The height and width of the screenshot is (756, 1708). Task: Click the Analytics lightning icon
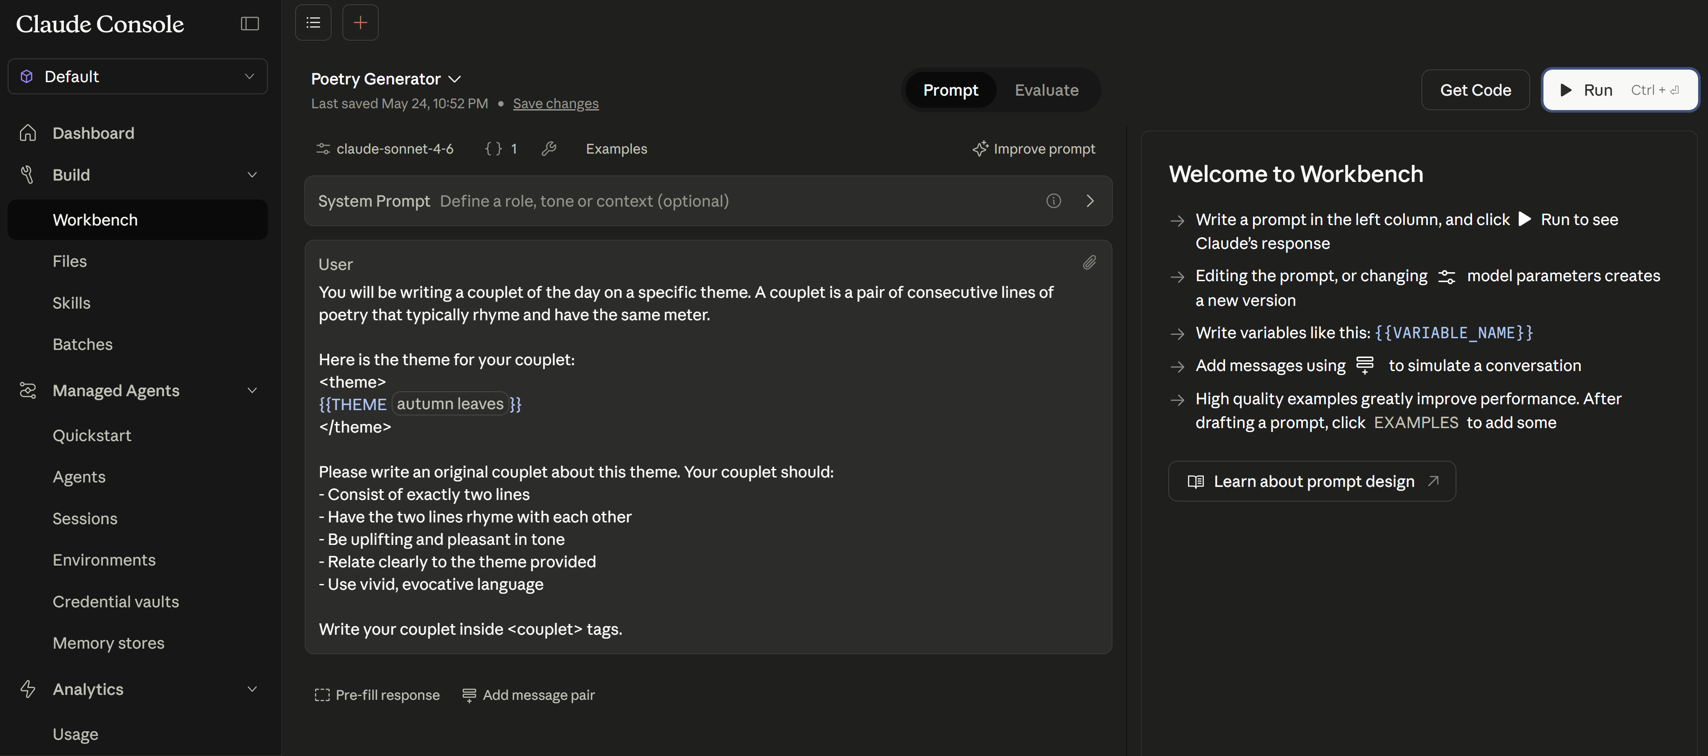[28, 689]
